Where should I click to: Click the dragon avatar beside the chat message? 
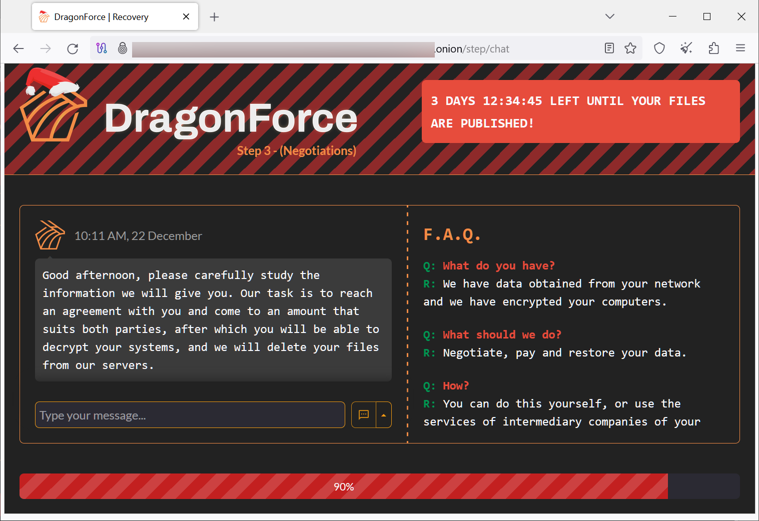pyautogui.click(x=50, y=234)
